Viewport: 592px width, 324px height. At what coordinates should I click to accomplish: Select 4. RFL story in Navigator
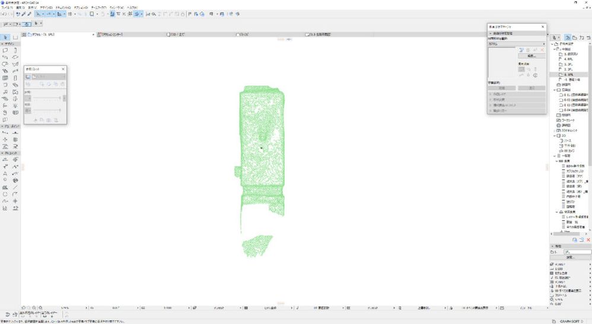click(568, 59)
